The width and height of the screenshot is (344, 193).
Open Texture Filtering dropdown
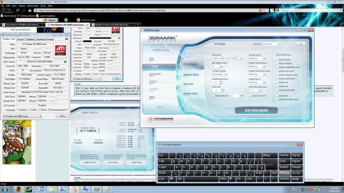(x=226, y=74)
